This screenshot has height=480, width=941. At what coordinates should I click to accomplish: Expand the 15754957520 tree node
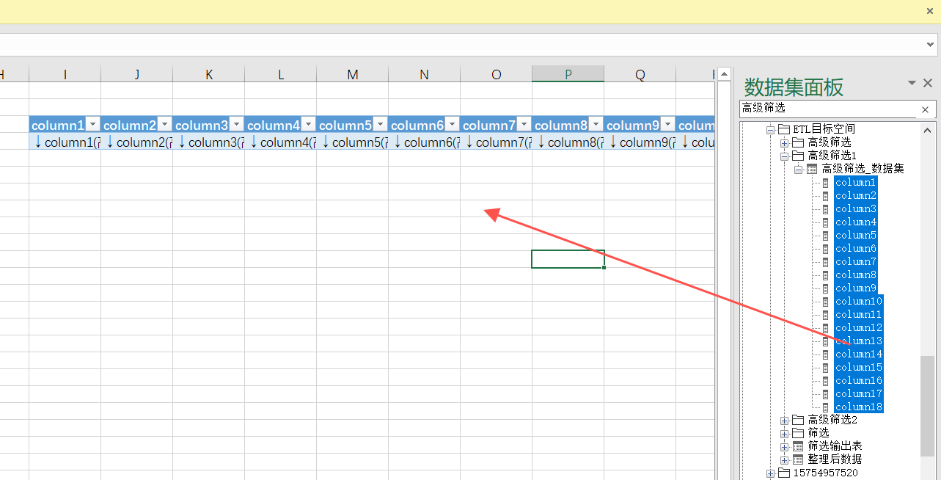coord(770,473)
